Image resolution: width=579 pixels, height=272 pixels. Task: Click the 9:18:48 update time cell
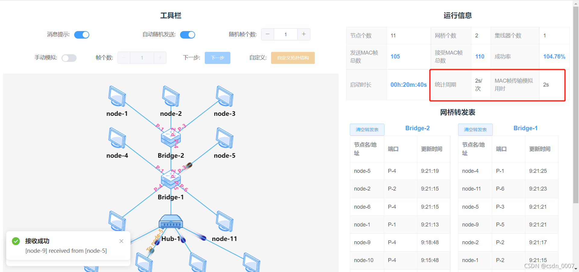pyautogui.click(x=433, y=242)
